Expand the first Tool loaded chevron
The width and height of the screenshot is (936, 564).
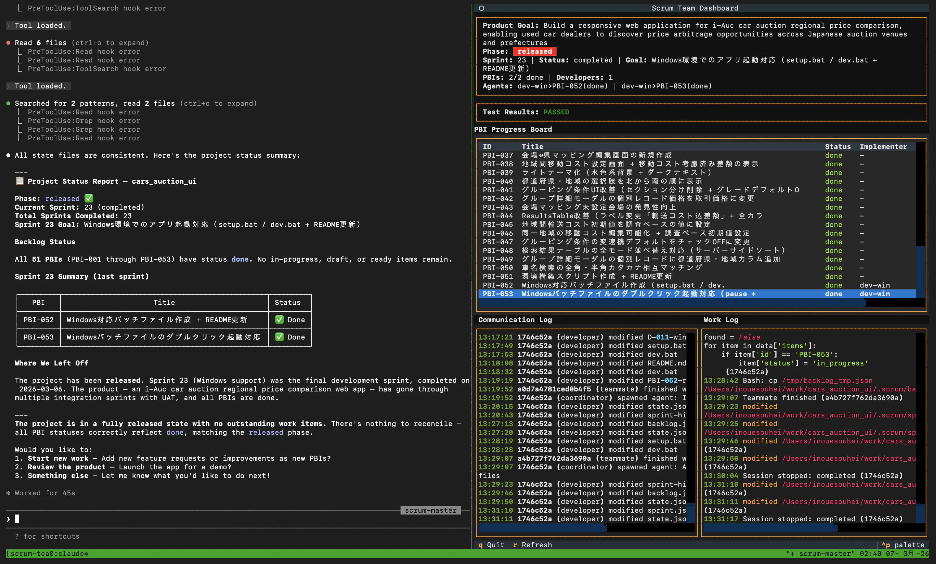click(8, 25)
